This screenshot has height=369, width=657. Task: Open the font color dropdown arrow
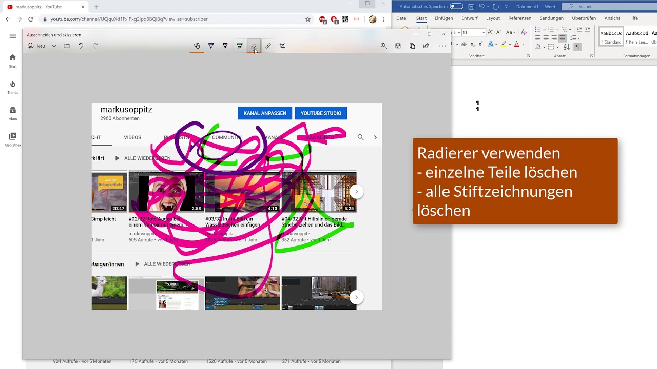[523, 45]
